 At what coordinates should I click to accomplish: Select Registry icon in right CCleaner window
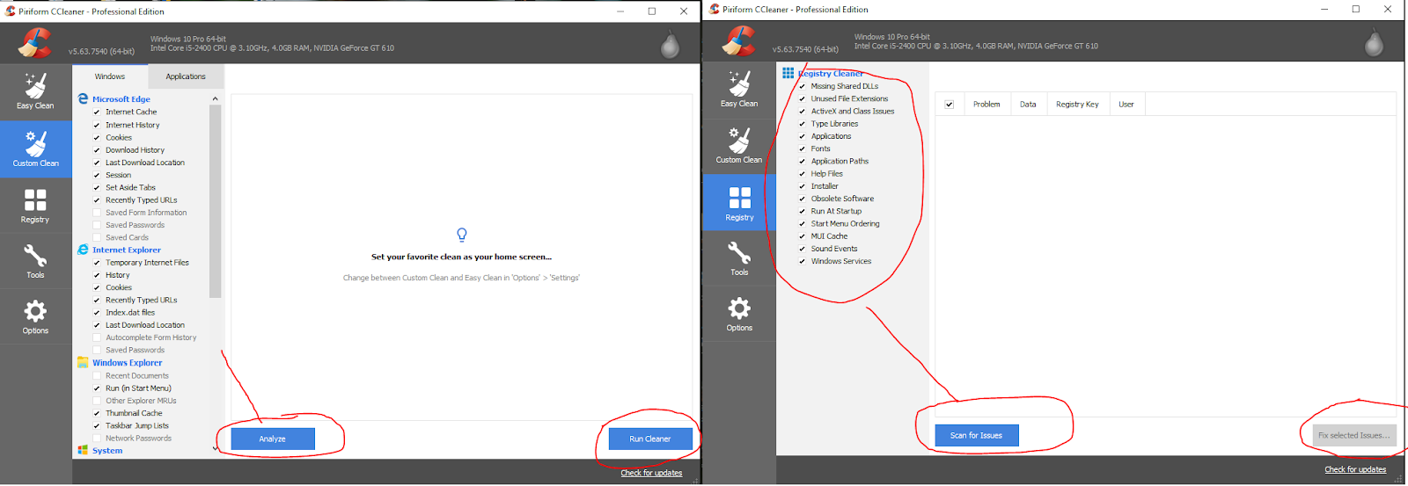[x=739, y=203]
